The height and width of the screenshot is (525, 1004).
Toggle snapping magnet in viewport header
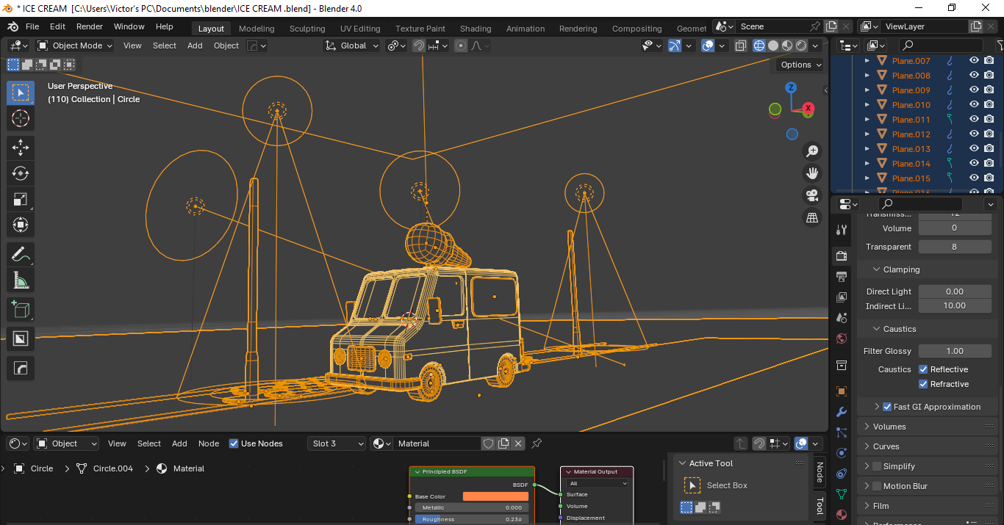tap(419, 46)
